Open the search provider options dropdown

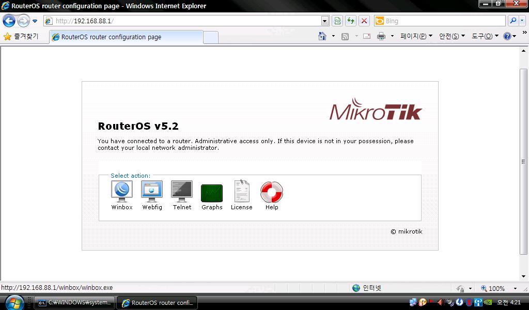point(522,21)
